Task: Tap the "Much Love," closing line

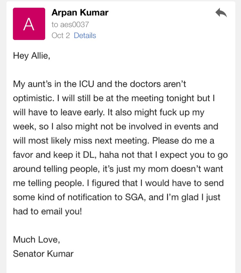Action: [36, 239]
